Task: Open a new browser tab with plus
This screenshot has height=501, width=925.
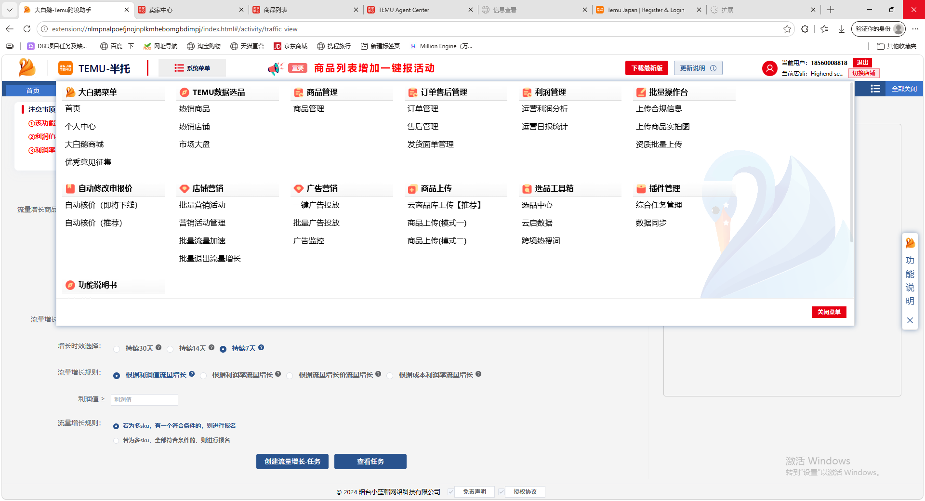Action: pos(831,10)
